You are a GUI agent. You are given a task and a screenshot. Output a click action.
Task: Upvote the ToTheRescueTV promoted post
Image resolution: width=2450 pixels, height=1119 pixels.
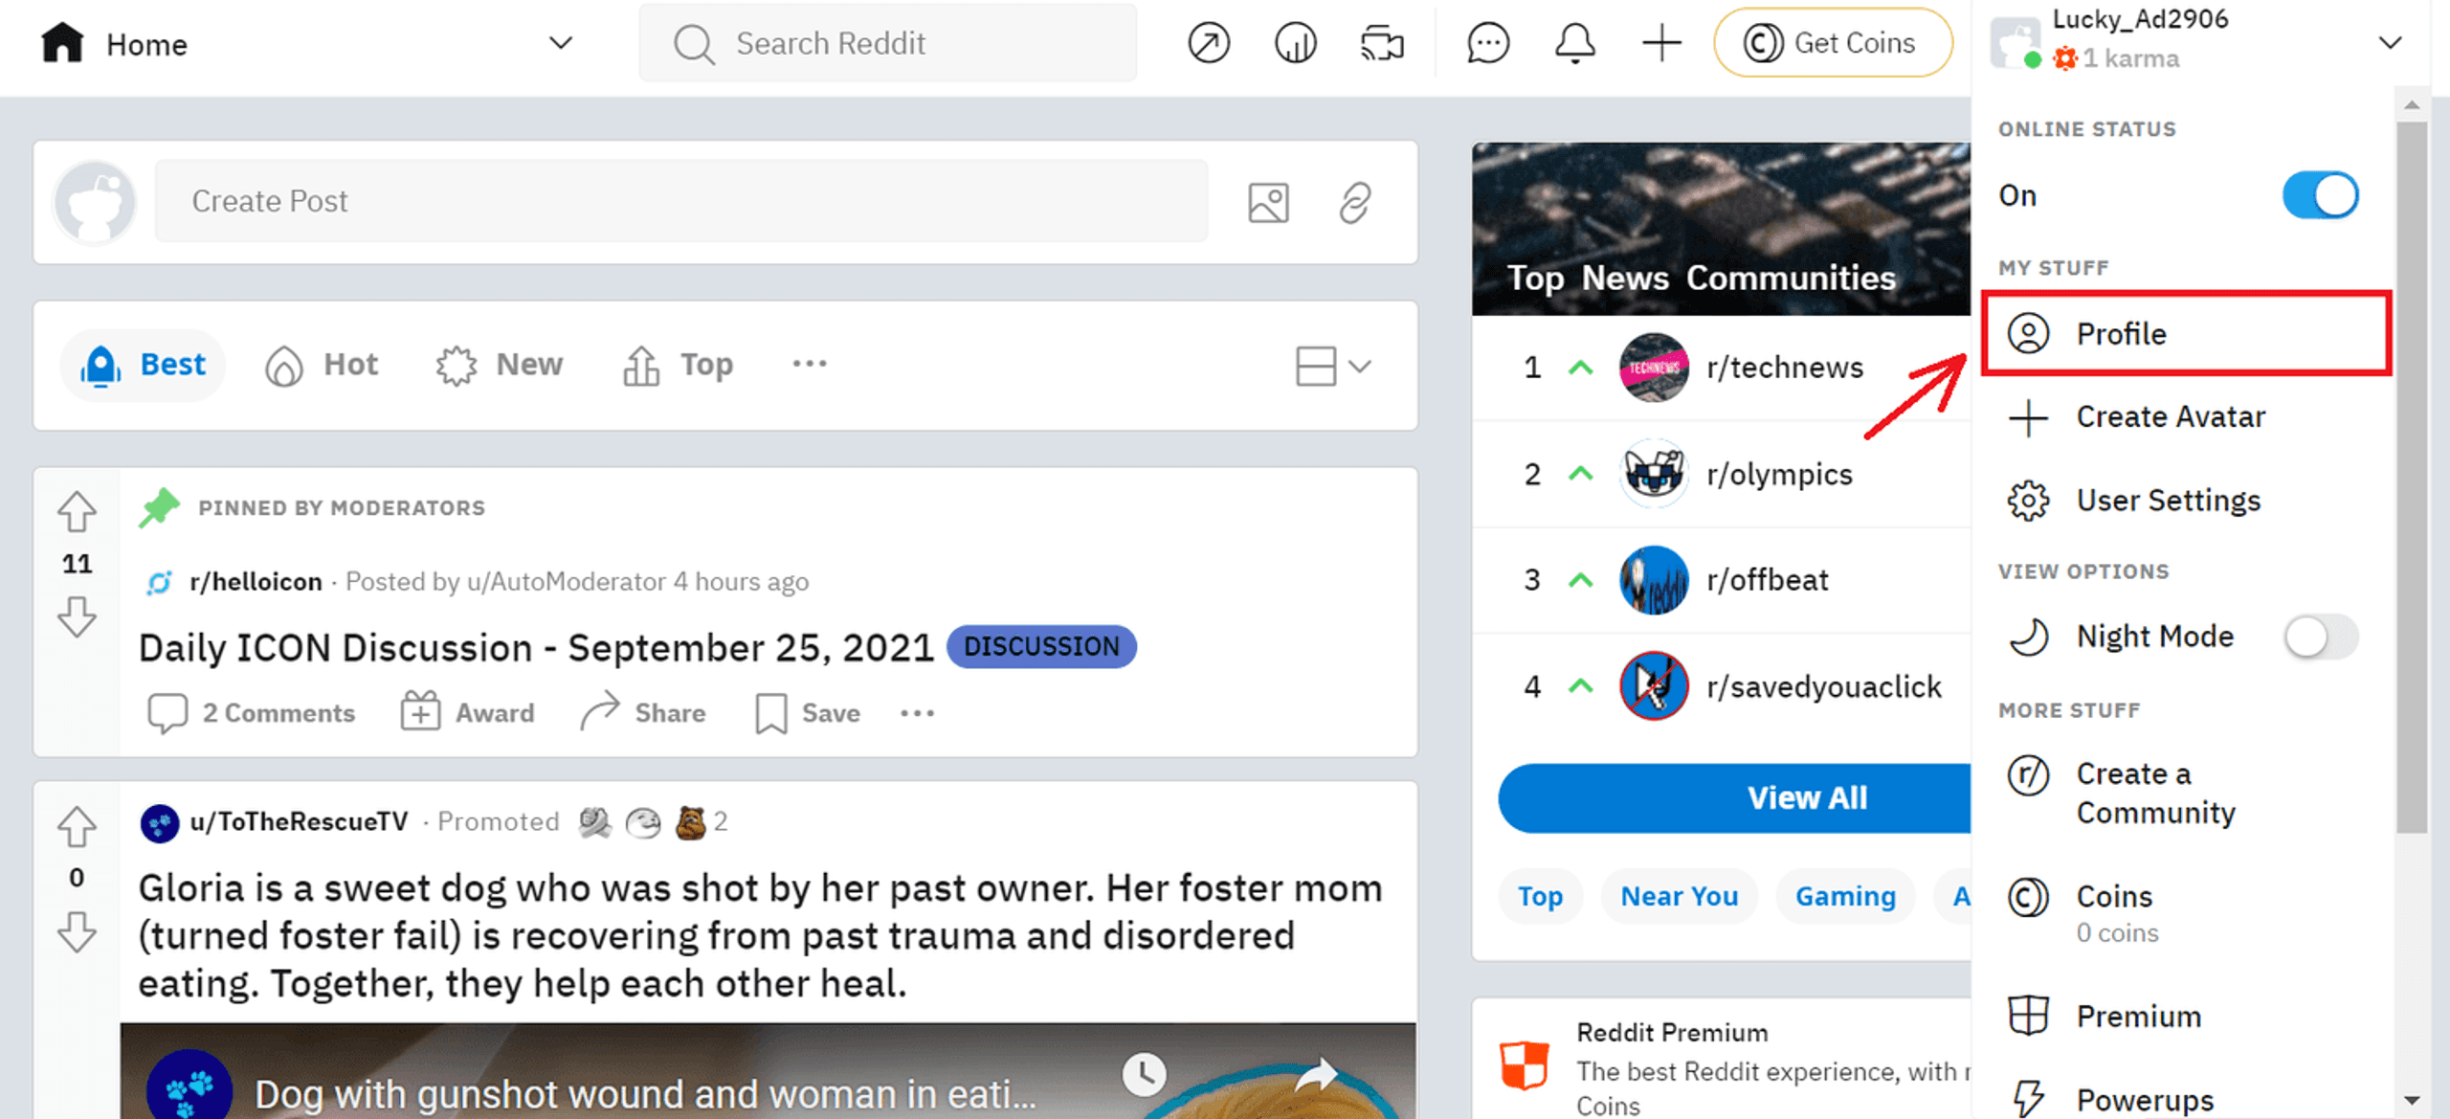(77, 827)
